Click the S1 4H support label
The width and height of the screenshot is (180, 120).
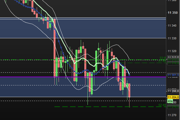click(x=162, y=61)
